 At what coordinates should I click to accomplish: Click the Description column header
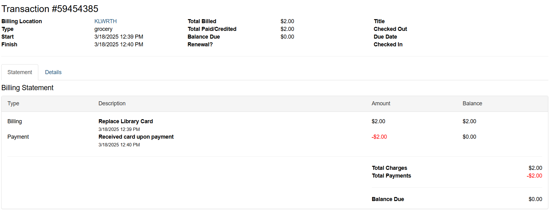(x=112, y=103)
